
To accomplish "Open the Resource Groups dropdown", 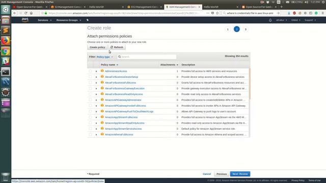I will click(x=69, y=20).
